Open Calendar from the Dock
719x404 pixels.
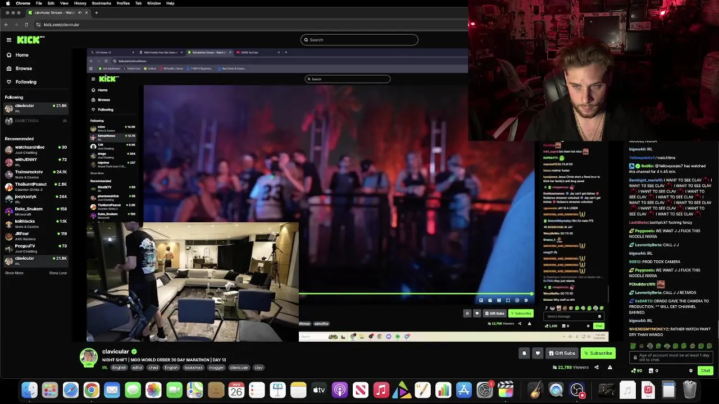click(x=236, y=389)
